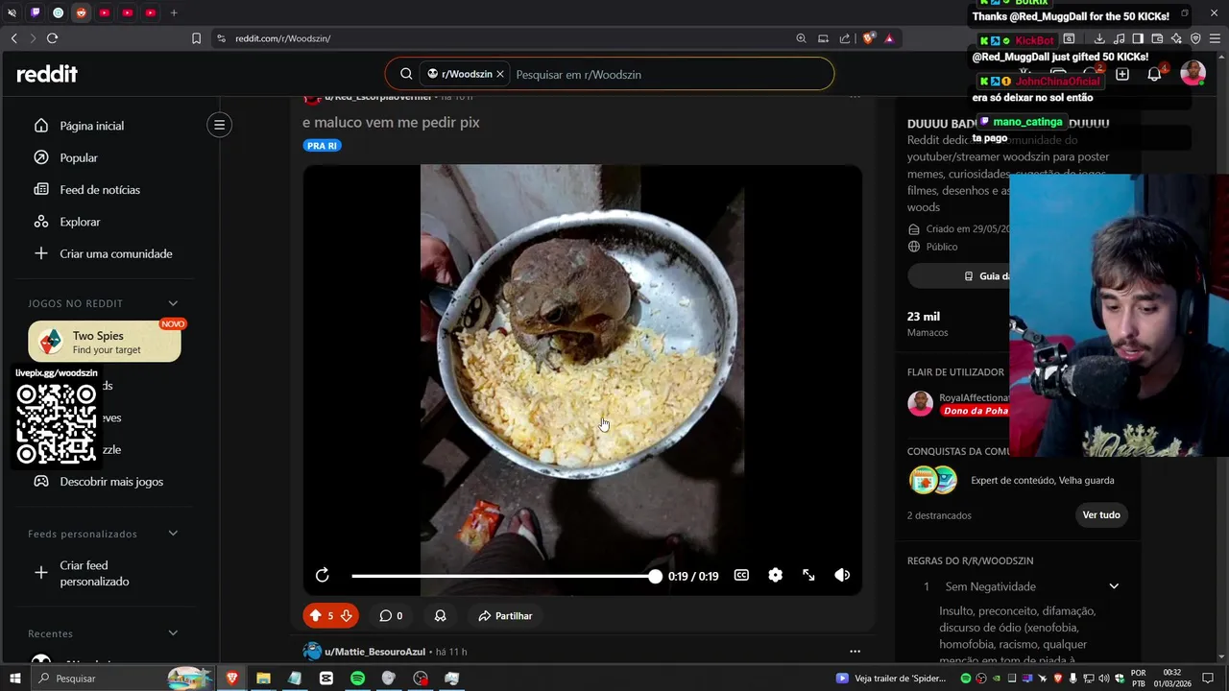Open the Reddit home logo

click(x=47, y=74)
